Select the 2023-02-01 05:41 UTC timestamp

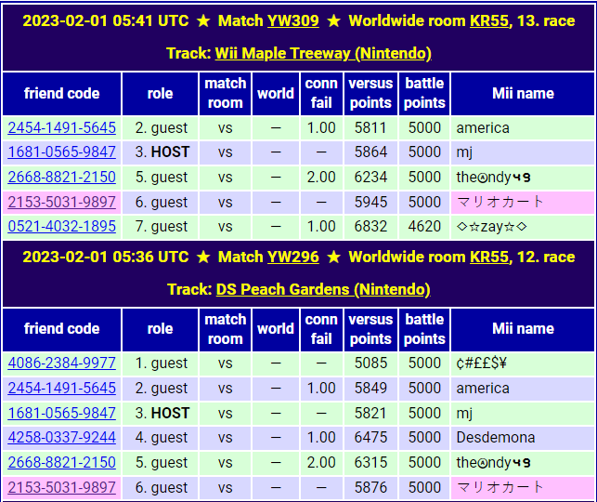[106, 20]
